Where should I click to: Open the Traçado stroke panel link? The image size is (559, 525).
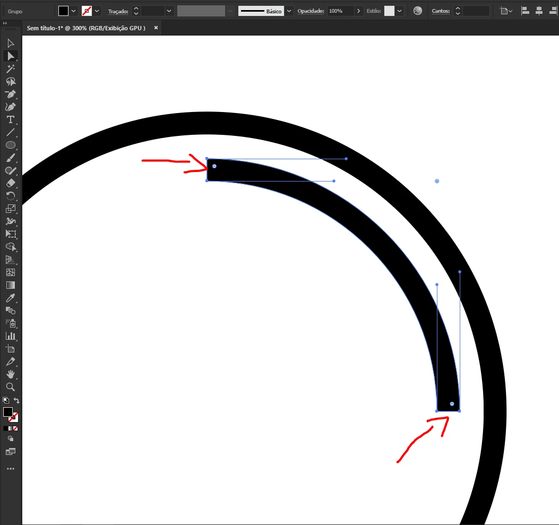pos(118,11)
